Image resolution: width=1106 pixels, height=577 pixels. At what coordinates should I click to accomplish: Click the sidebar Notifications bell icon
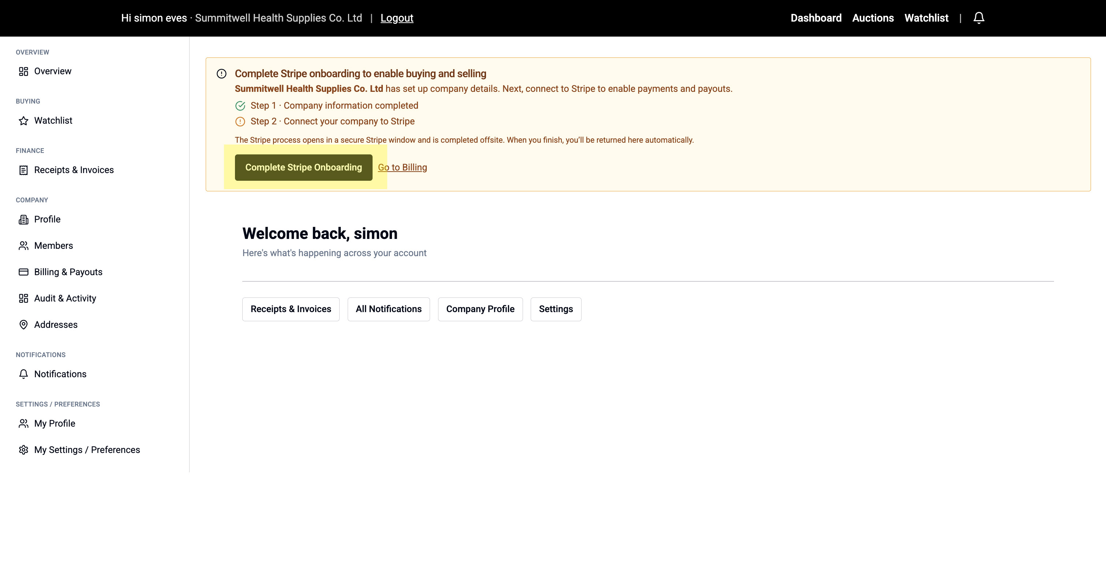click(x=24, y=374)
